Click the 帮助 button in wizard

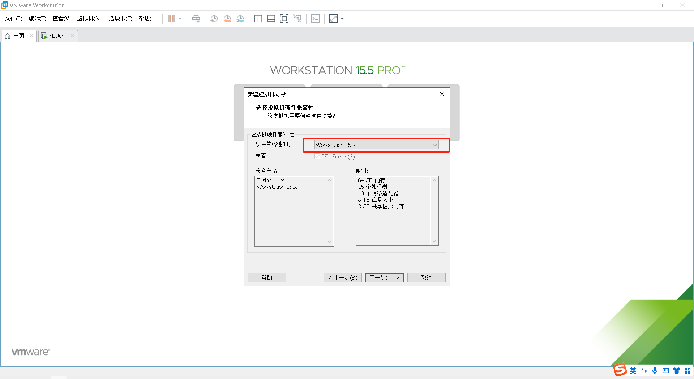pyautogui.click(x=267, y=278)
